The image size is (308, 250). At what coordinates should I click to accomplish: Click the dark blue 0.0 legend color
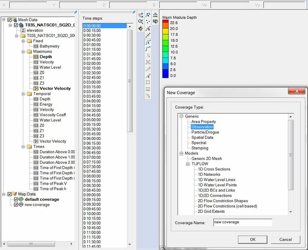tap(165, 75)
